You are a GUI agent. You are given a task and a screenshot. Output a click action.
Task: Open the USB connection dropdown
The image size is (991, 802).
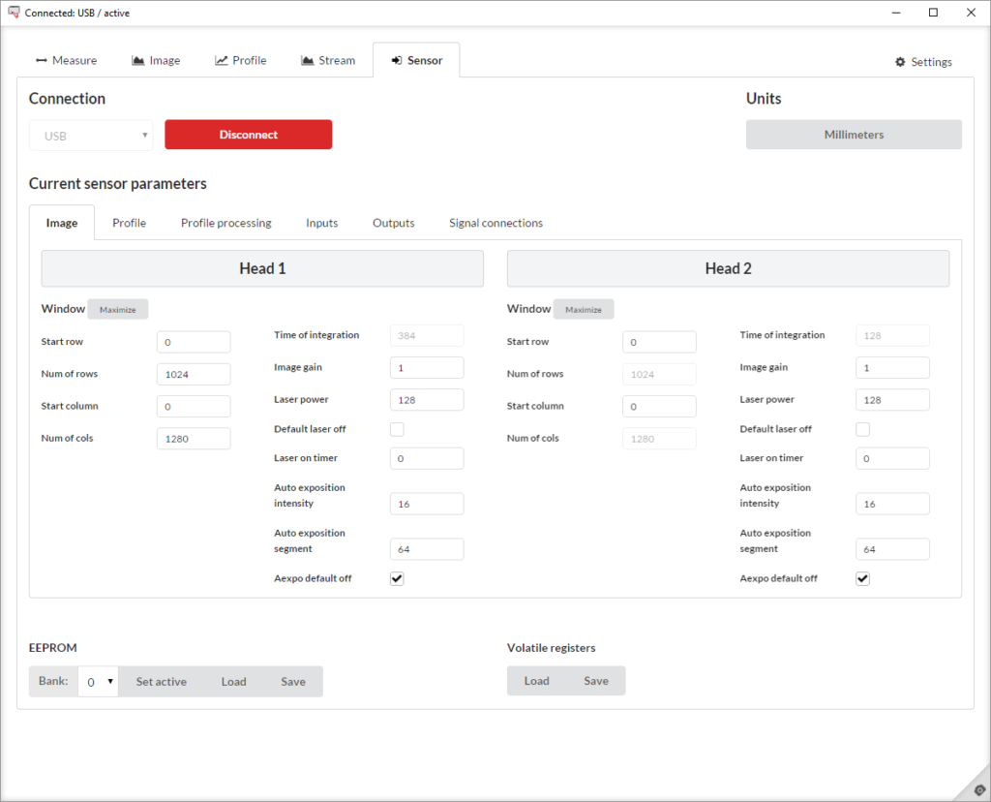[x=91, y=136]
